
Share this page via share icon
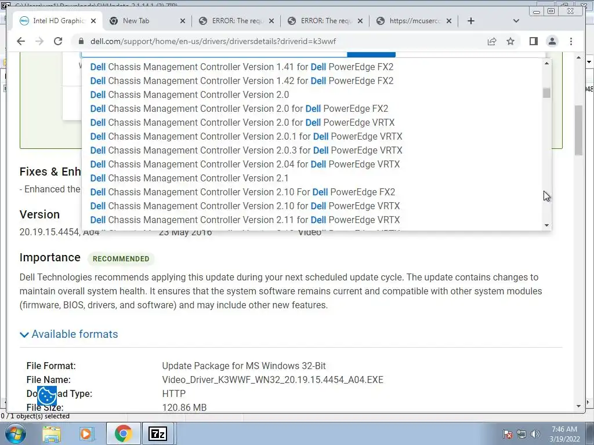point(492,42)
